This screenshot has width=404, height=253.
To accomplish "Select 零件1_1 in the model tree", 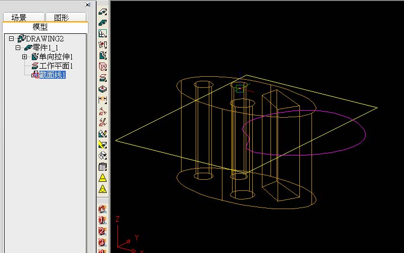I will pyautogui.click(x=46, y=47).
